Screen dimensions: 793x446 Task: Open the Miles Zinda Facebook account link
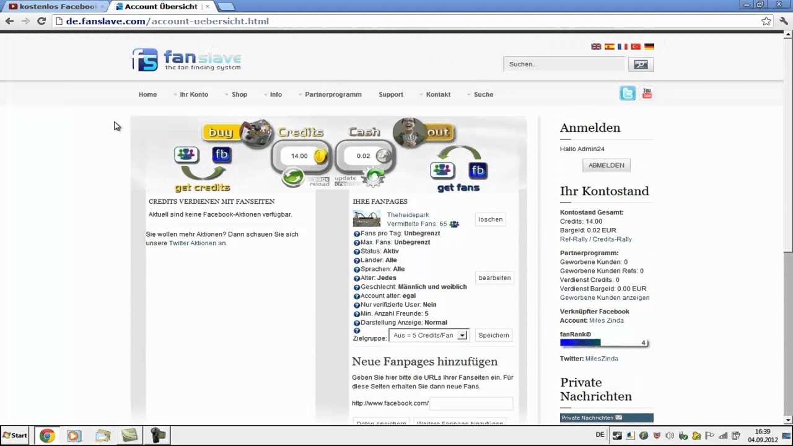607,321
